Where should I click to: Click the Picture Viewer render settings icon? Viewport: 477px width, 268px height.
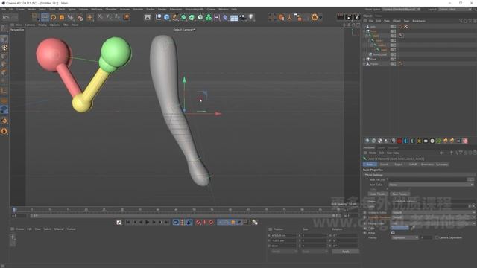357,17
